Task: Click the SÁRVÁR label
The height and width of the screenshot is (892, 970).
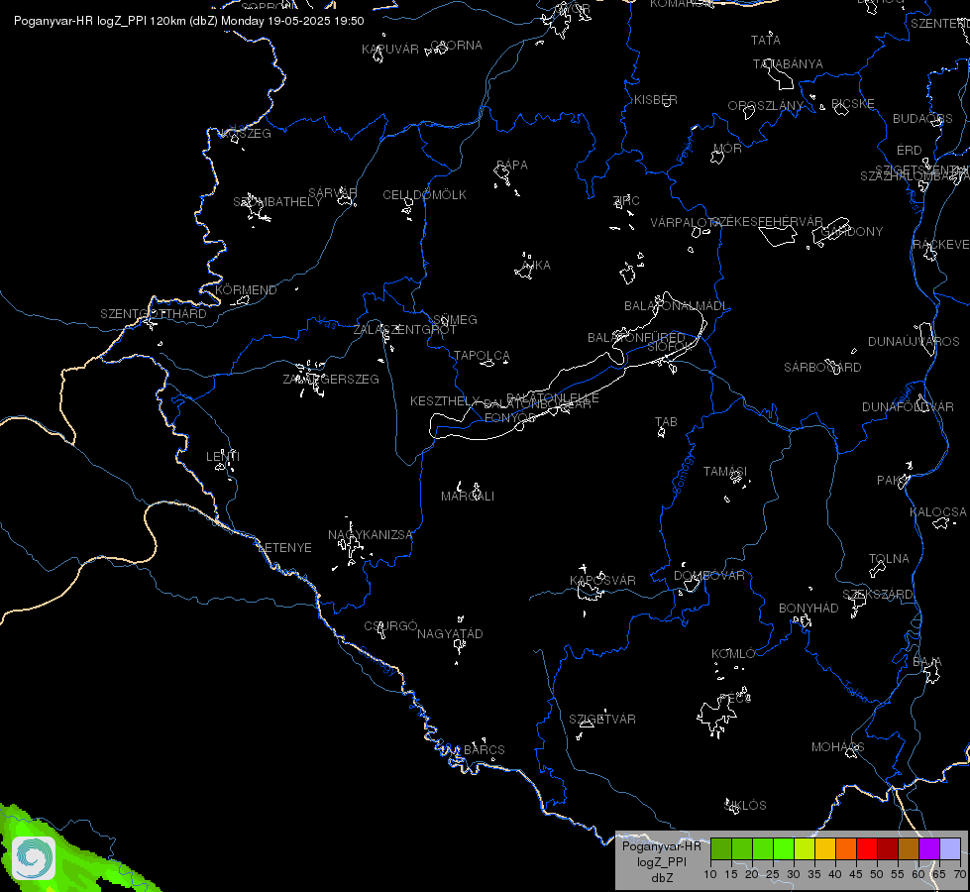Action: [333, 193]
